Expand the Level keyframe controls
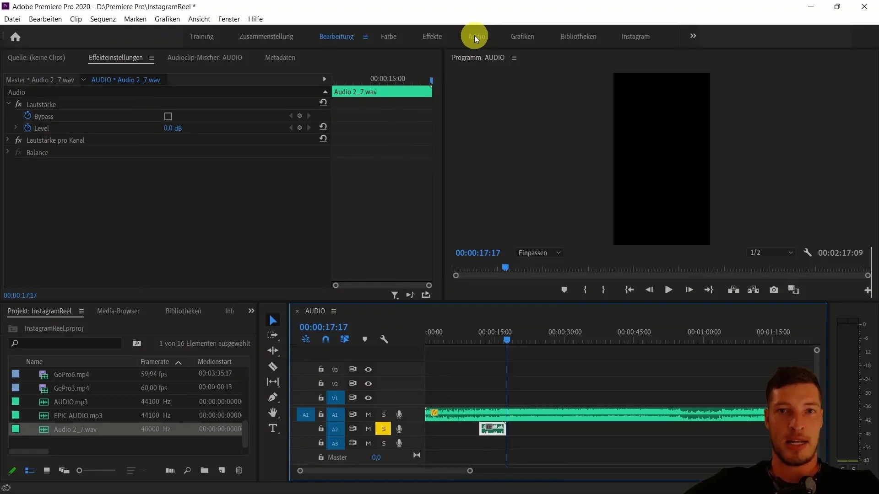 (15, 128)
